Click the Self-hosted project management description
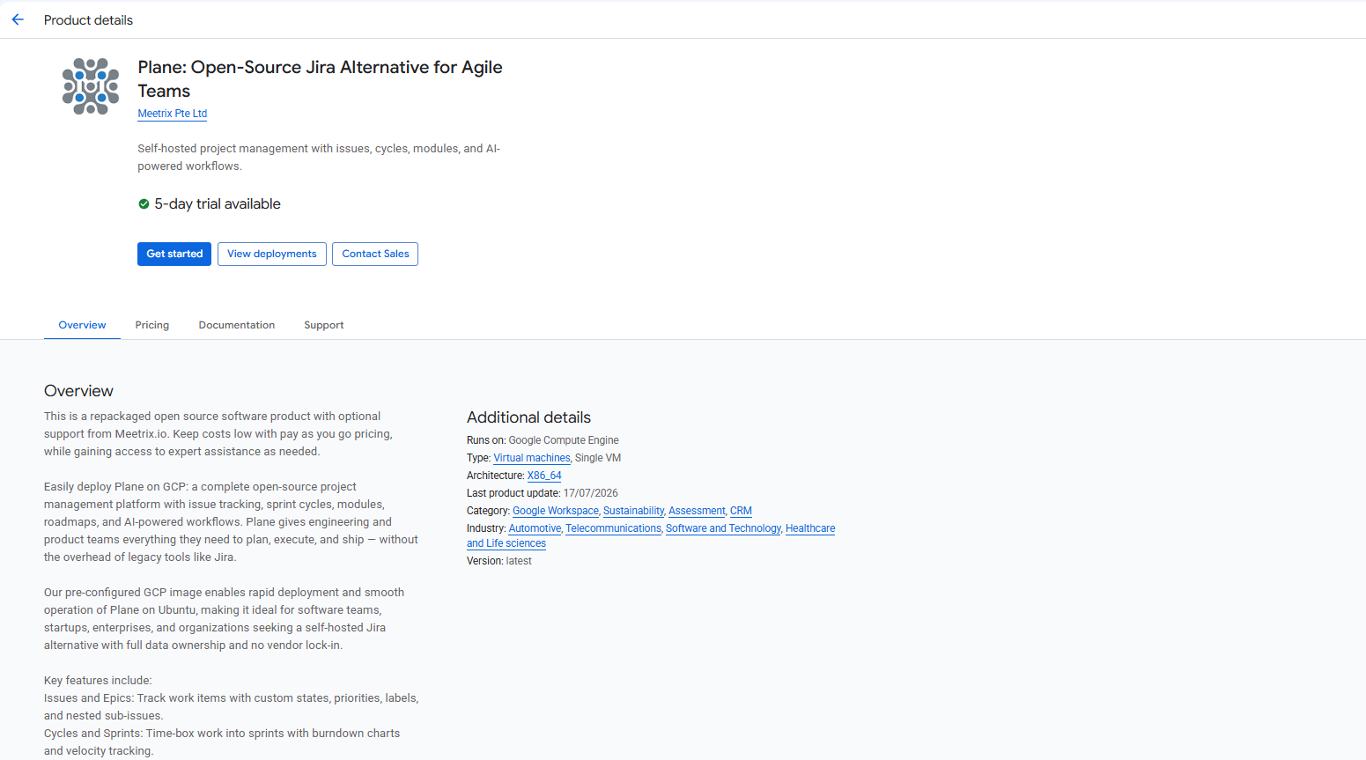 point(319,158)
